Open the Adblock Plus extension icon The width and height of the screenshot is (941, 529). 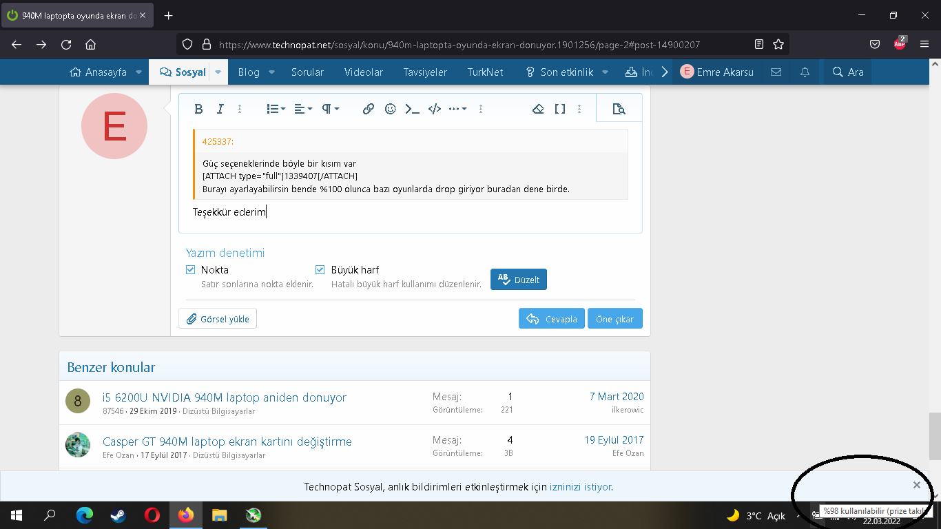point(900,43)
